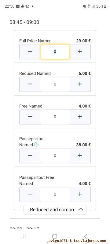
Task: Click the Passepartout Named quantity field
Action: [55, 156]
